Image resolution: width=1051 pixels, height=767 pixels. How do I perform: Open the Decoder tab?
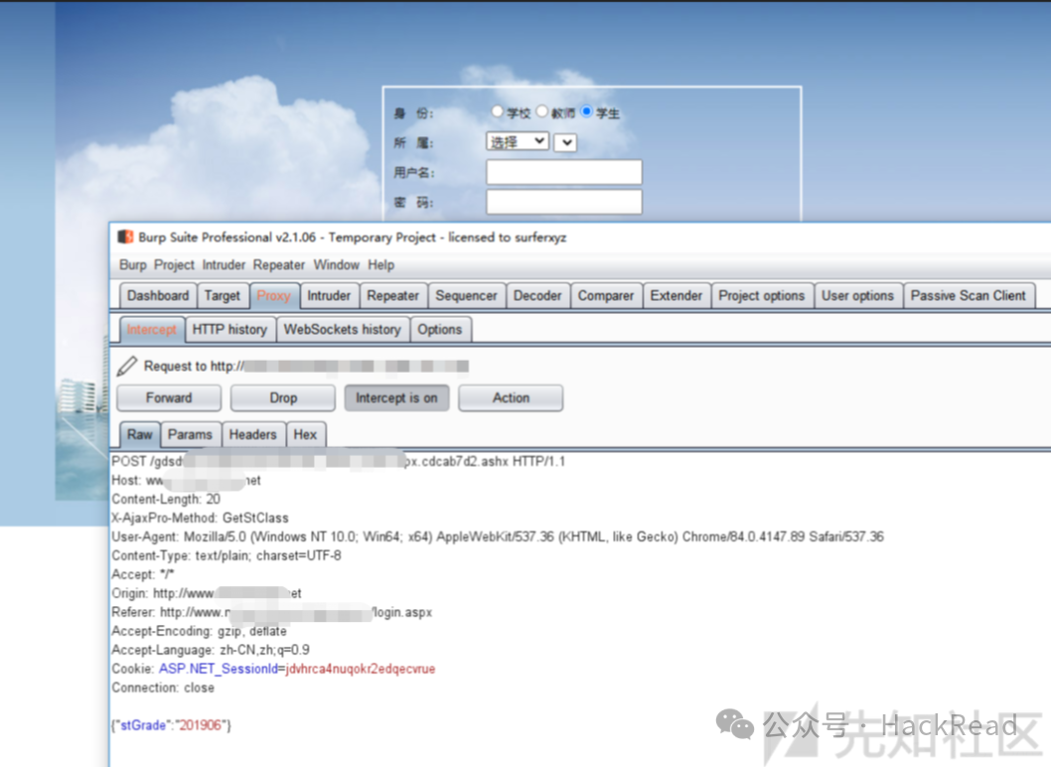pyautogui.click(x=537, y=296)
